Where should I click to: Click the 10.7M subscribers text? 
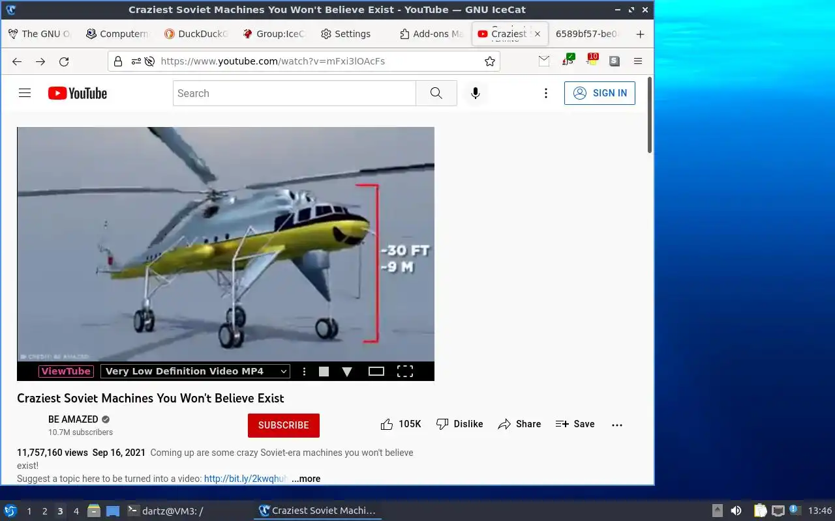pyautogui.click(x=80, y=432)
